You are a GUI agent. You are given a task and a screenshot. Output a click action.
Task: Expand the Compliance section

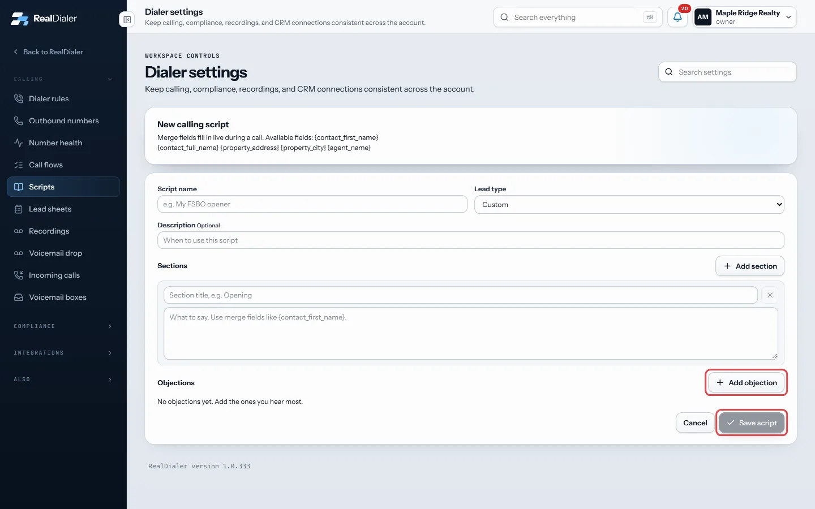pyautogui.click(x=63, y=326)
